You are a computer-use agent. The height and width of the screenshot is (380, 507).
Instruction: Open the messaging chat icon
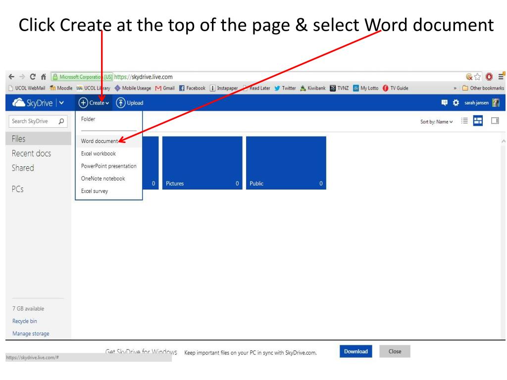pyautogui.click(x=445, y=103)
